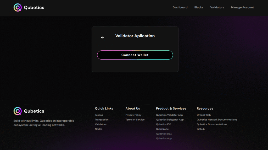Open the Blocks nav item
The height and width of the screenshot is (150, 268).
click(199, 8)
